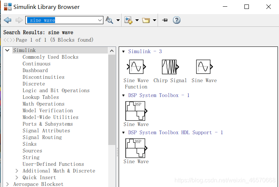Expand Additional Math & Discrete node
Image resolution: width=279 pixels, height=187 pixels.
(x=17, y=171)
